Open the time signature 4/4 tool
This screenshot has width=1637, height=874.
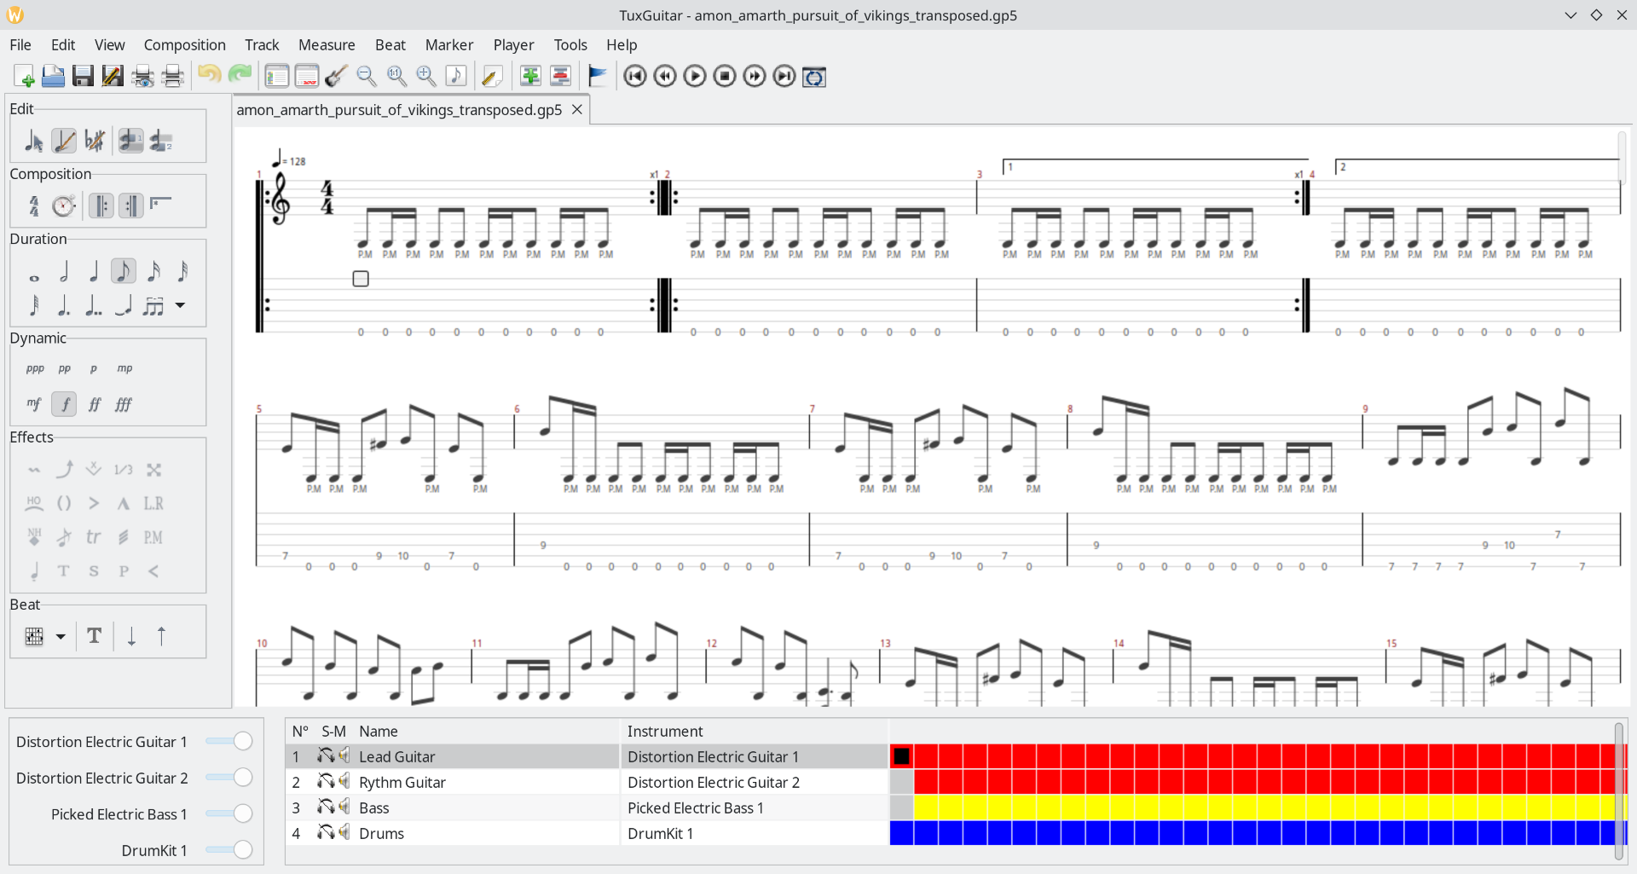tap(34, 205)
